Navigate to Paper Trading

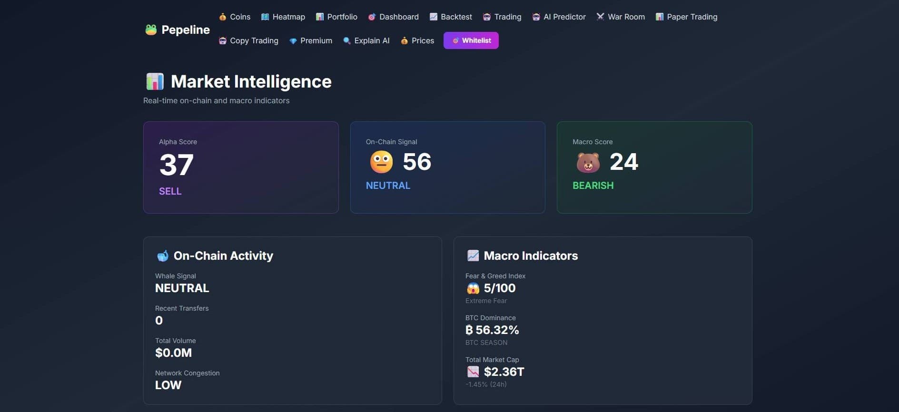(686, 17)
